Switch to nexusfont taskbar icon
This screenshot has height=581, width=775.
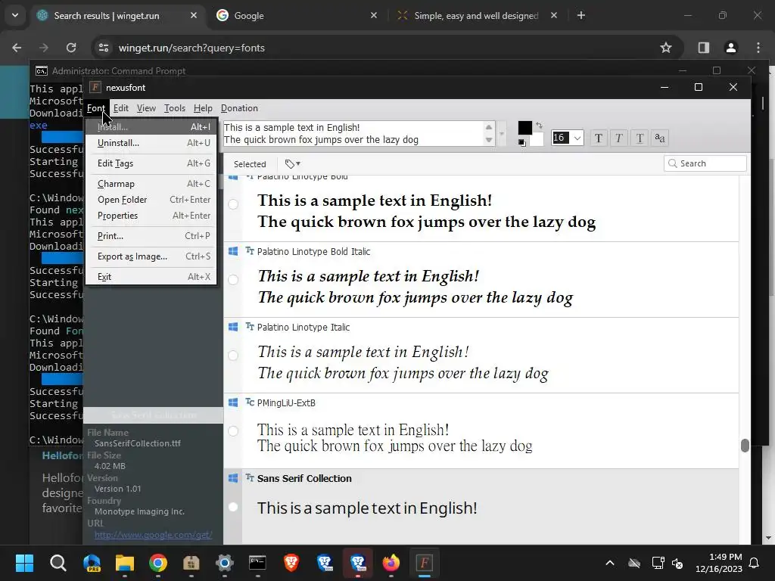(x=424, y=563)
